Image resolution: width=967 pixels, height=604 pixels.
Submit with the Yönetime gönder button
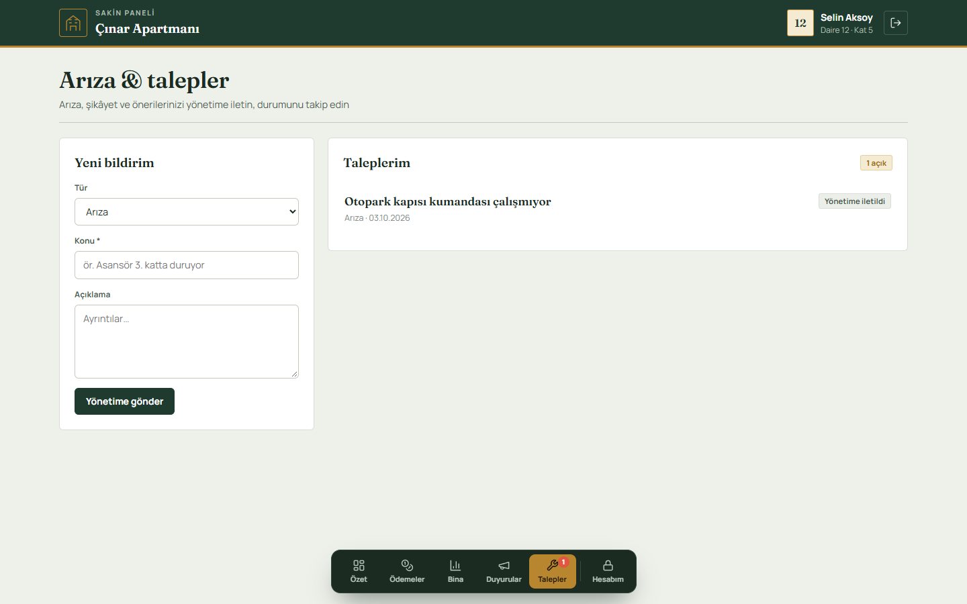point(124,401)
